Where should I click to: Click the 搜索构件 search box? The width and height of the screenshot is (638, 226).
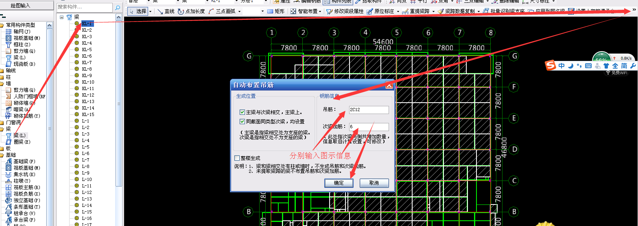(85, 7)
